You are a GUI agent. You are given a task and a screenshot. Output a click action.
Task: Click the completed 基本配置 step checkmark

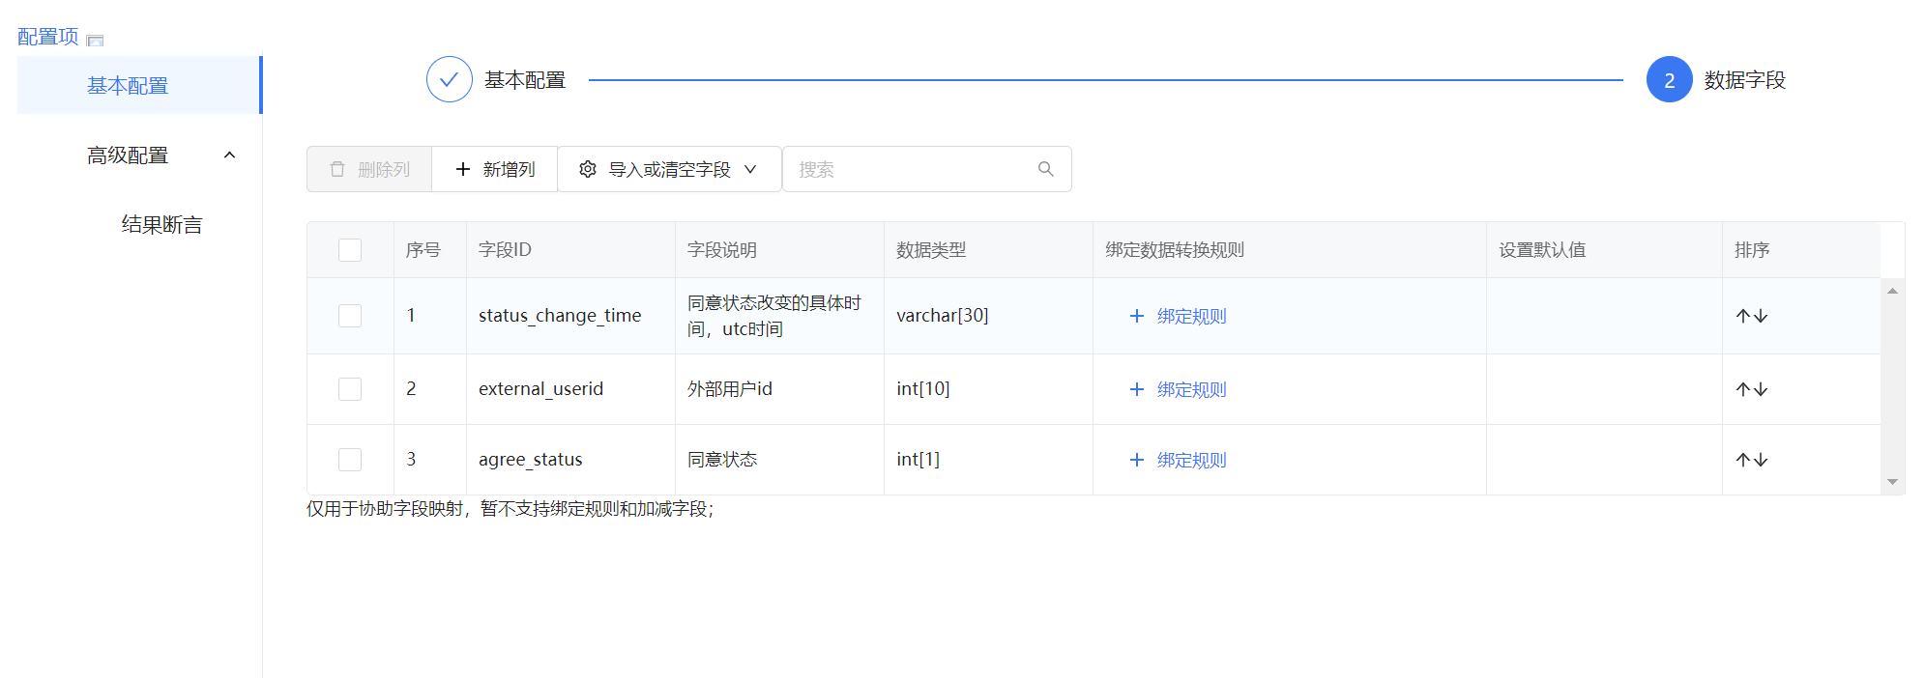449,80
